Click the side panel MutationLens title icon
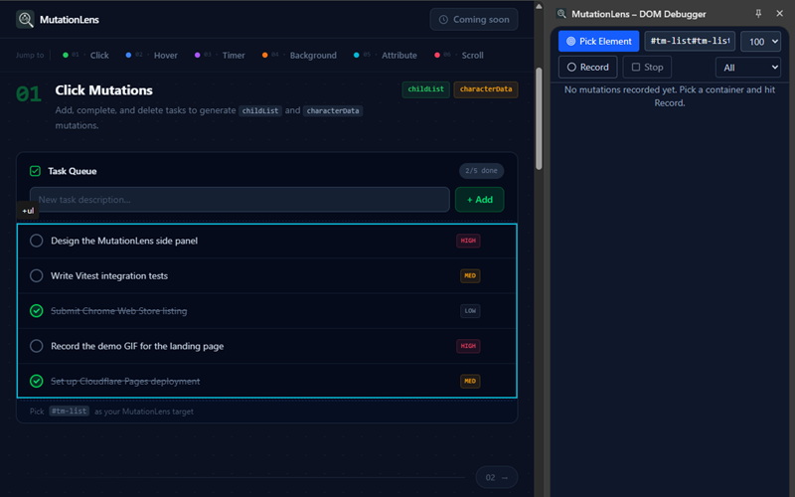The width and height of the screenshot is (795, 497). tap(561, 14)
